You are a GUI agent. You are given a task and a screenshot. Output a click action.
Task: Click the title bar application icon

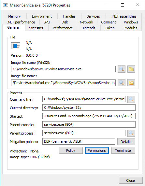pyautogui.click(x=6, y=5)
